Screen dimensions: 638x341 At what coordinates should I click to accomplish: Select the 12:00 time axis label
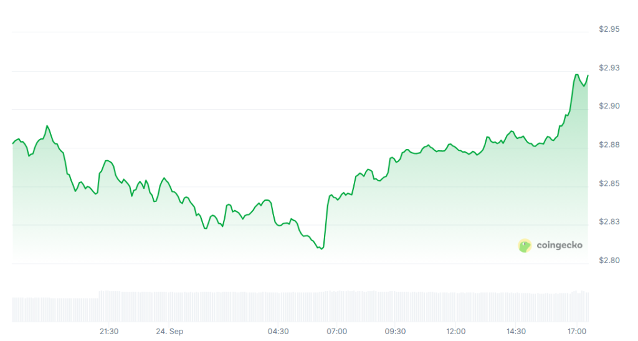(456, 331)
